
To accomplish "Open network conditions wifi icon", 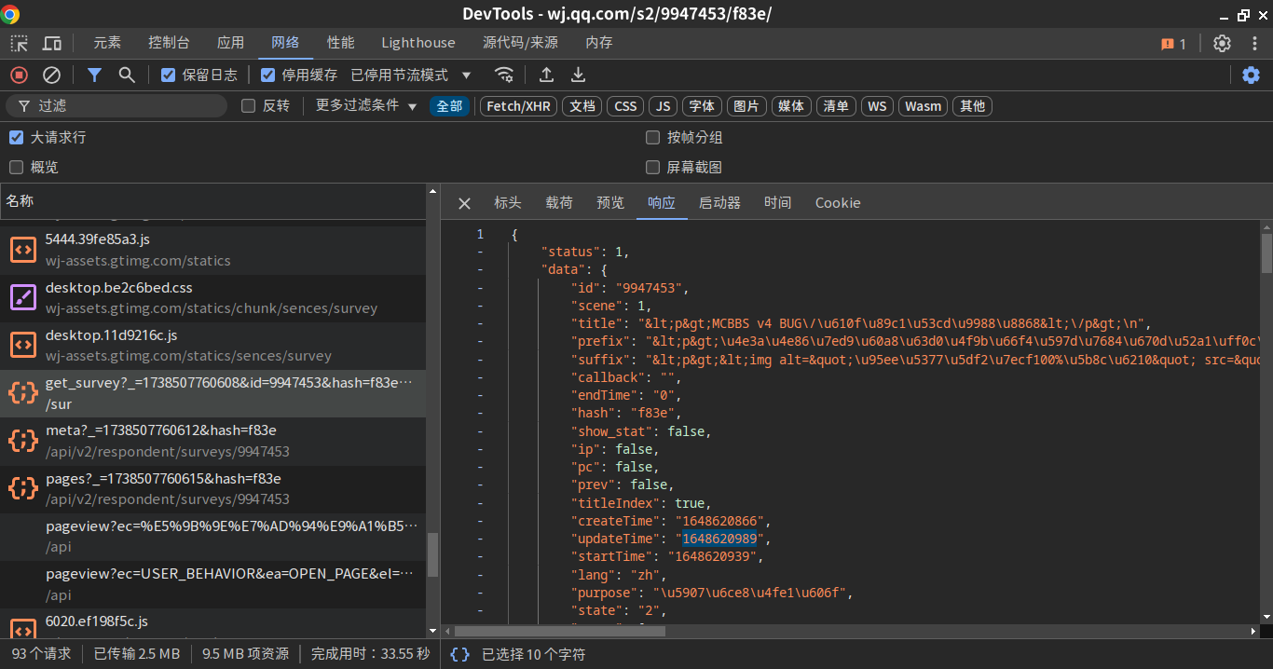I will [504, 75].
